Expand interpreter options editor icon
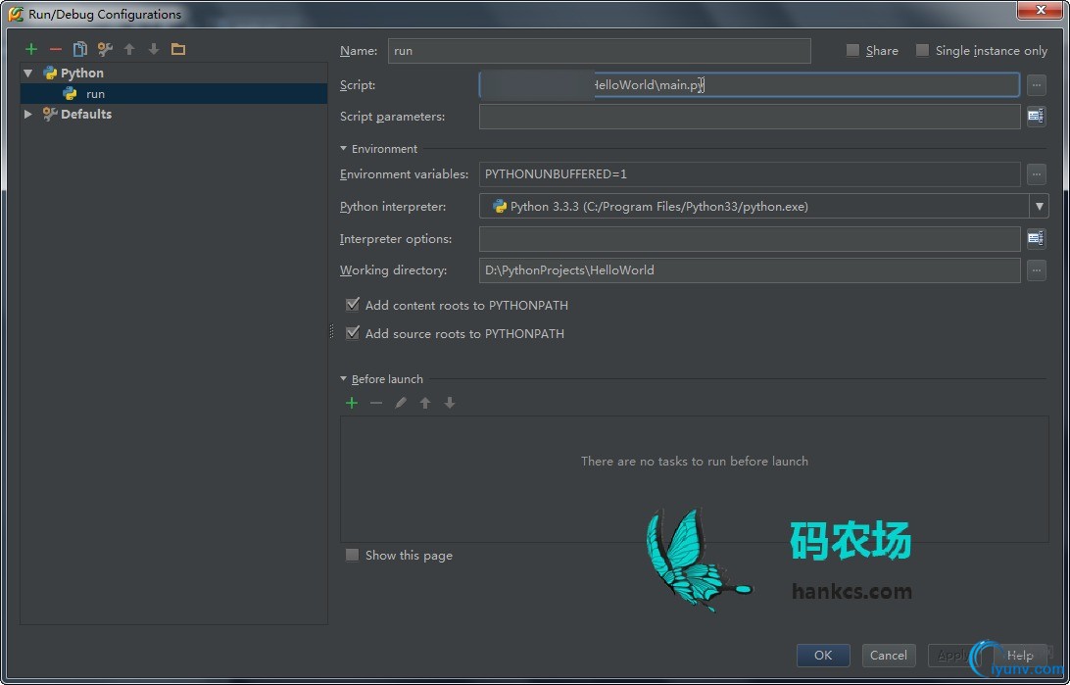This screenshot has width=1070, height=685. 1036,239
